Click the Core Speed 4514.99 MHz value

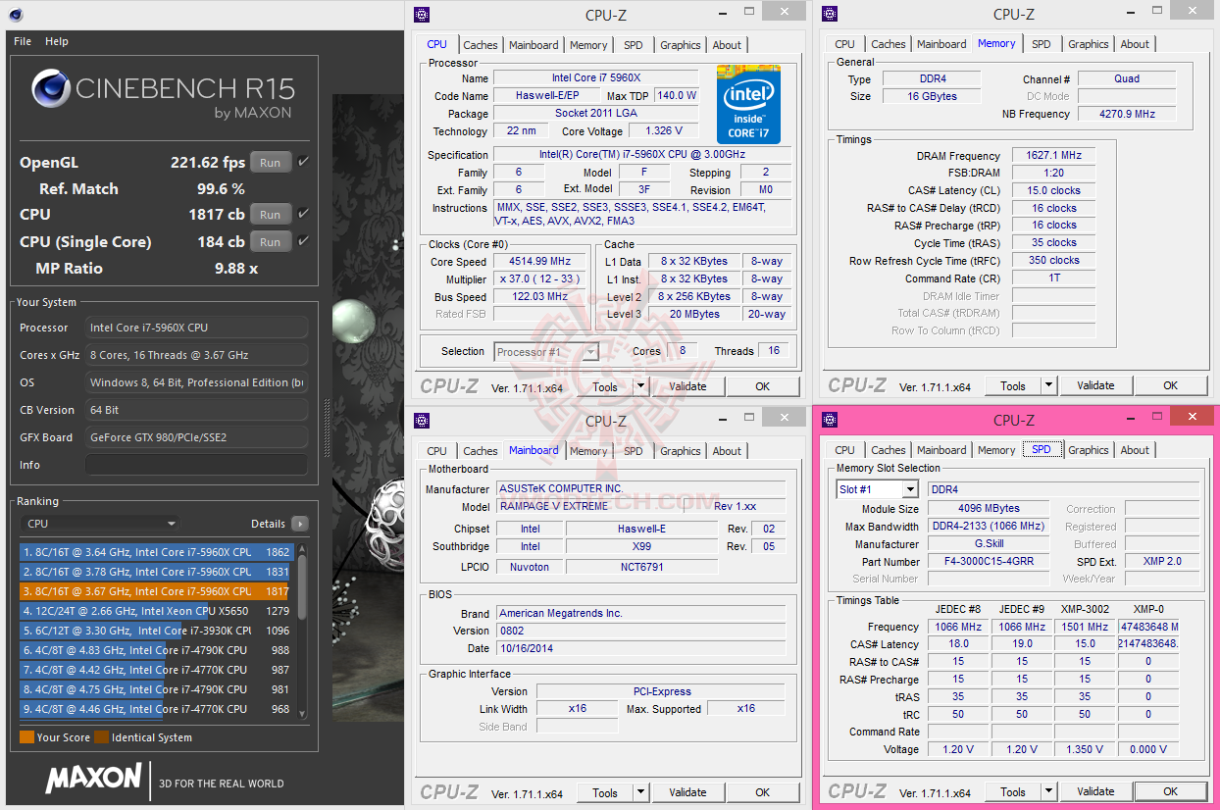(539, 262)
